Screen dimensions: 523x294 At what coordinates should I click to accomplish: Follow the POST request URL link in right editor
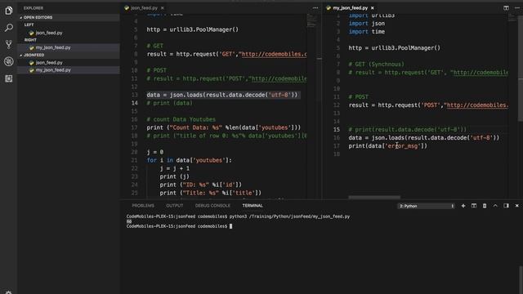click(x=477, y=105)
